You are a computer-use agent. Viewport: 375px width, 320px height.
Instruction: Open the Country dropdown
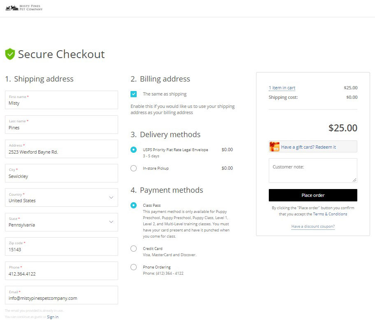(61, 198)
